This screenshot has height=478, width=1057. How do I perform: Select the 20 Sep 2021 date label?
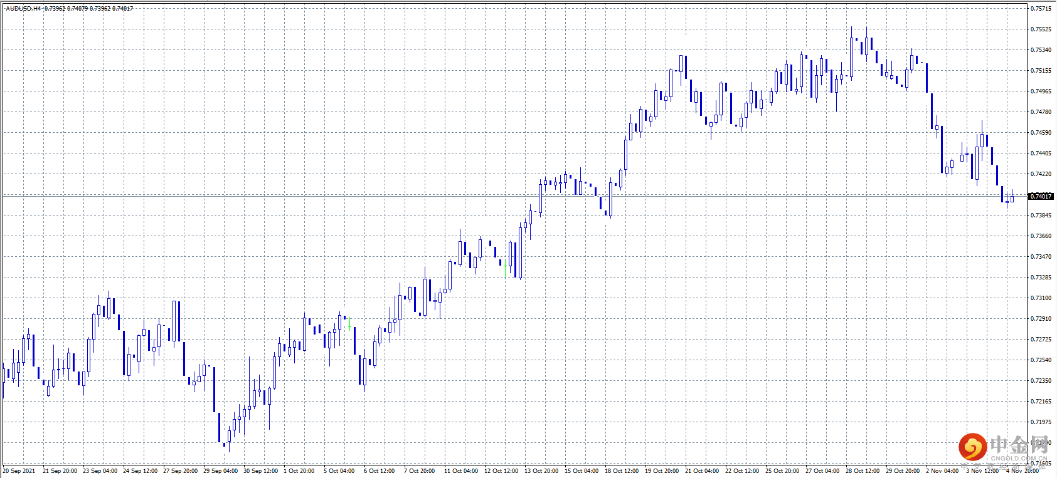(x=19, y=471)
